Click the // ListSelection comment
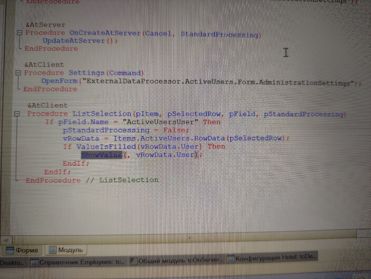 coord(122,180)
